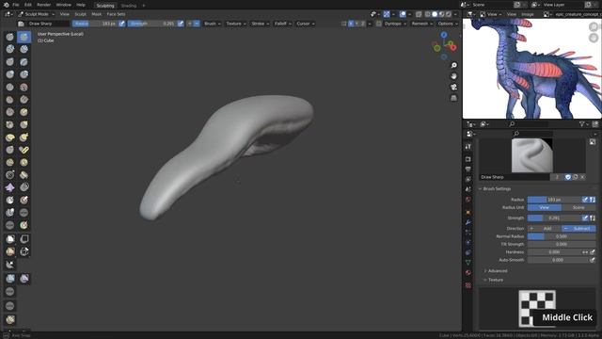Set Radius Unit to Scene

pyautogui.click(x=578, y=207)
